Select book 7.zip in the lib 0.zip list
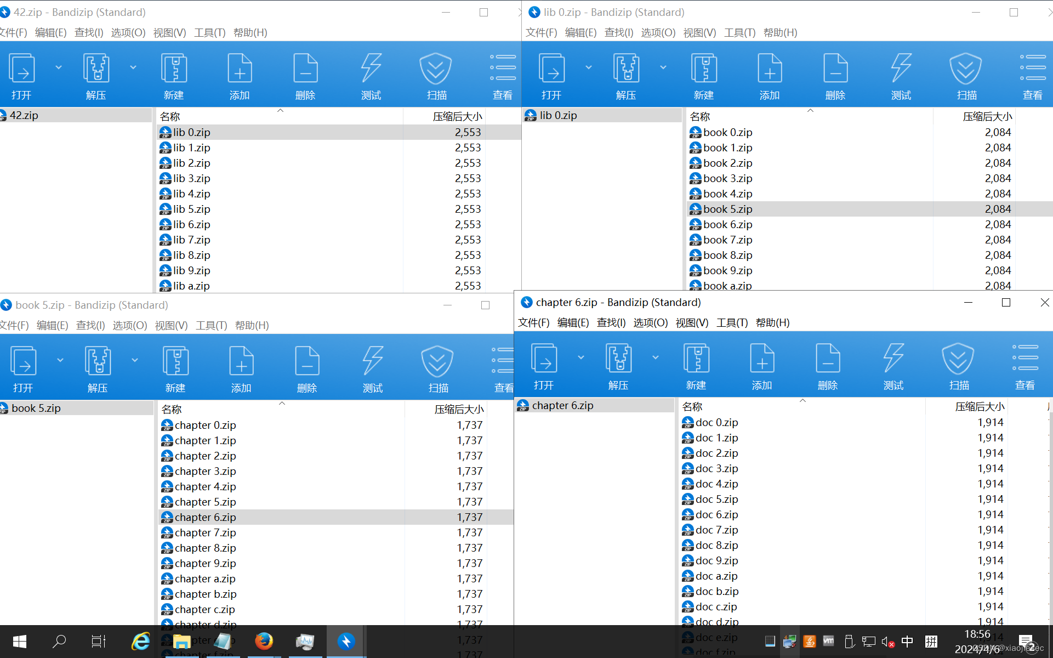This screenshot has height=658, width=1053. tap(727, 240)
